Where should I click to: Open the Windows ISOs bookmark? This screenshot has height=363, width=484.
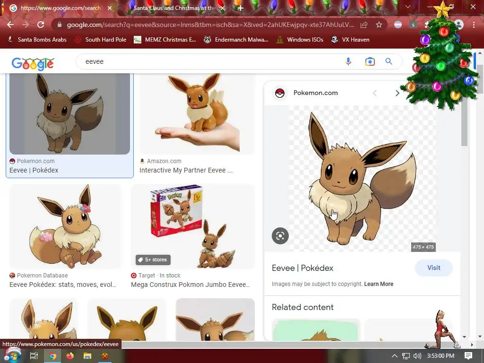(300, 40)
